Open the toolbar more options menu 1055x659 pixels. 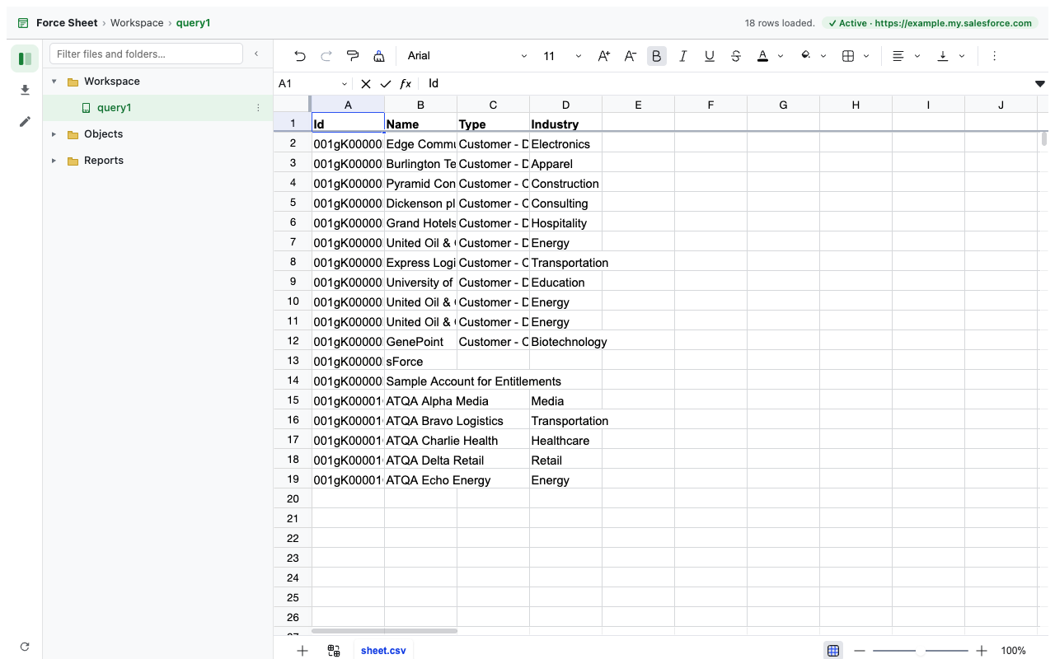994,56
